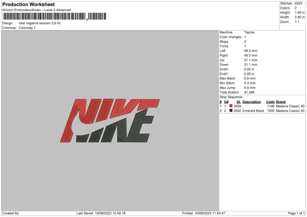The image size is (307, 217).
Task: Select 'Madeira Classic 40' brand in row 2
Action: click(x=290, y=111)
